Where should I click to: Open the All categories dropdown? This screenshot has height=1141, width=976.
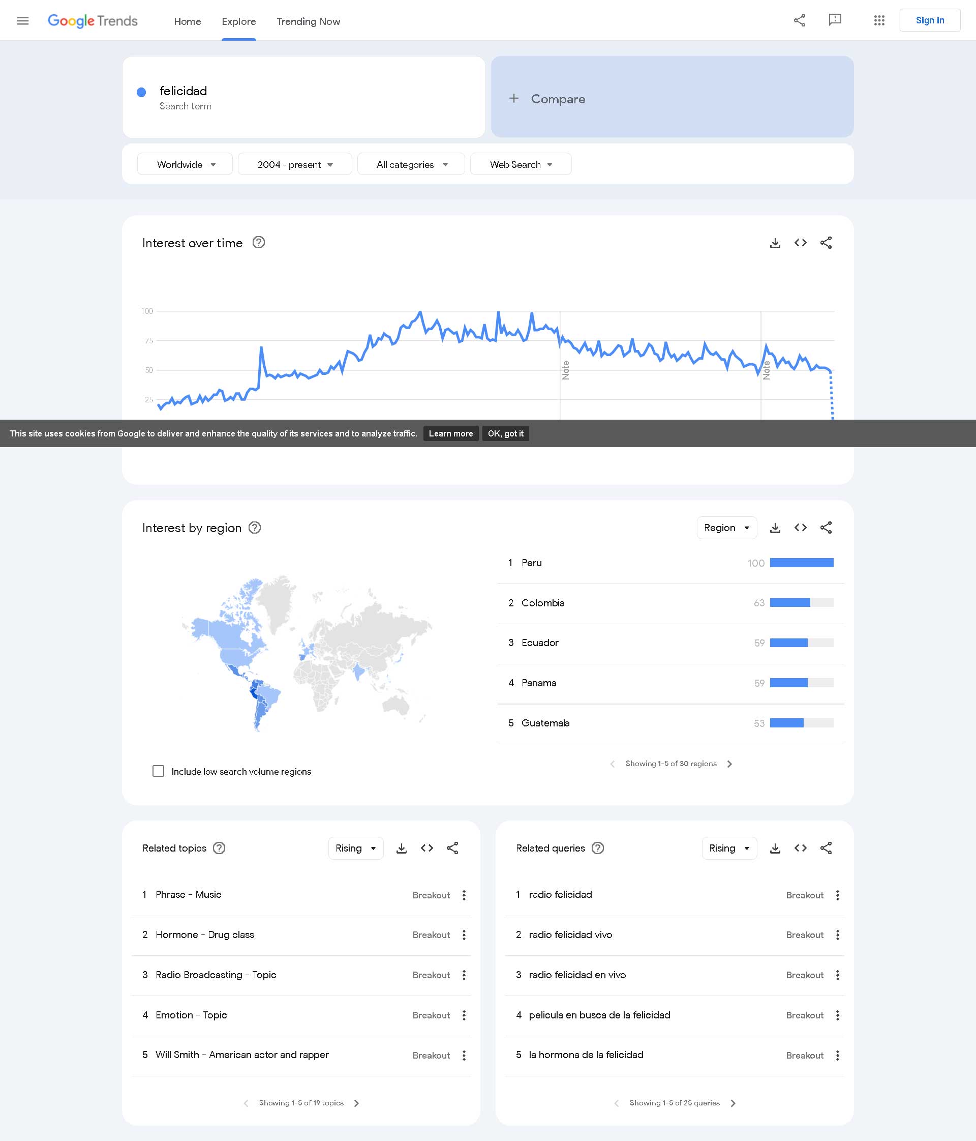point(411,164)
